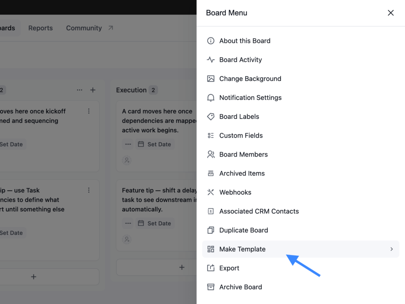
Task: Click the Change Background image icon
Action: coord(210,79)
